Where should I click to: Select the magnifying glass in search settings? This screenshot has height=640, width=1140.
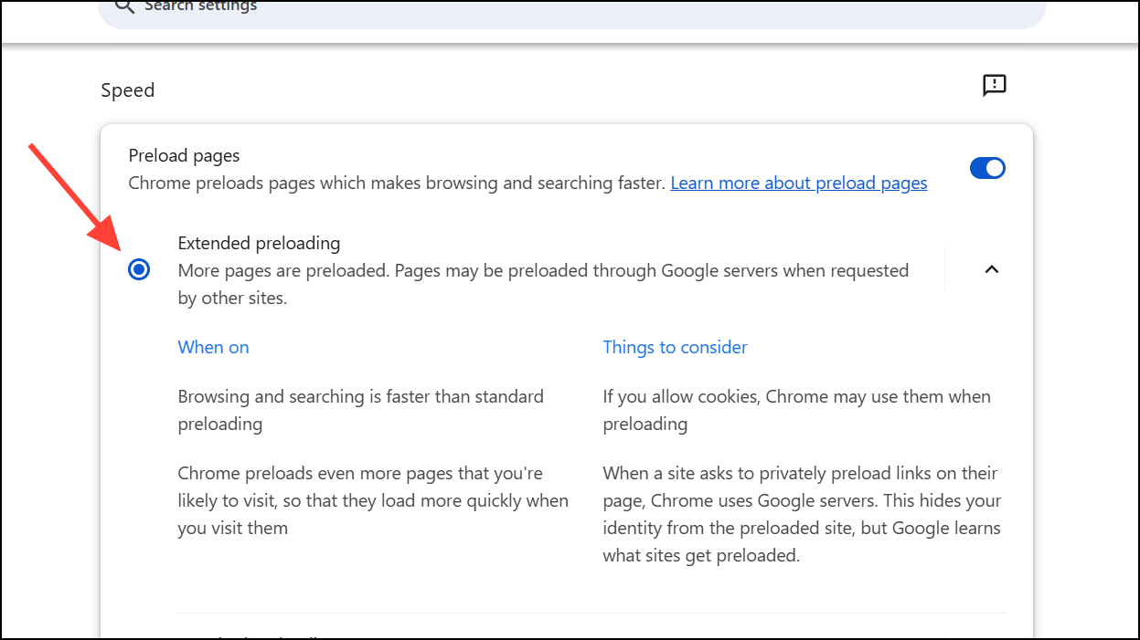pyautogui.click(x=124, y=6)
